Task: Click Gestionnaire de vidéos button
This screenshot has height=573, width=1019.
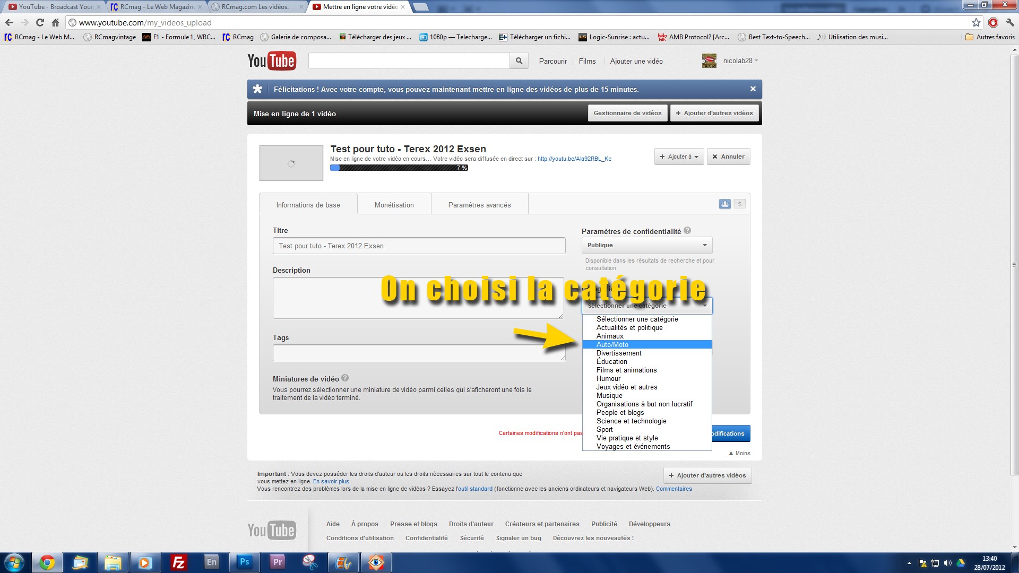Action: 627,113
